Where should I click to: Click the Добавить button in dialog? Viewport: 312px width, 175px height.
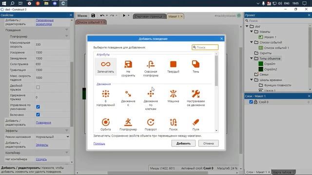[x=183, y=143]
